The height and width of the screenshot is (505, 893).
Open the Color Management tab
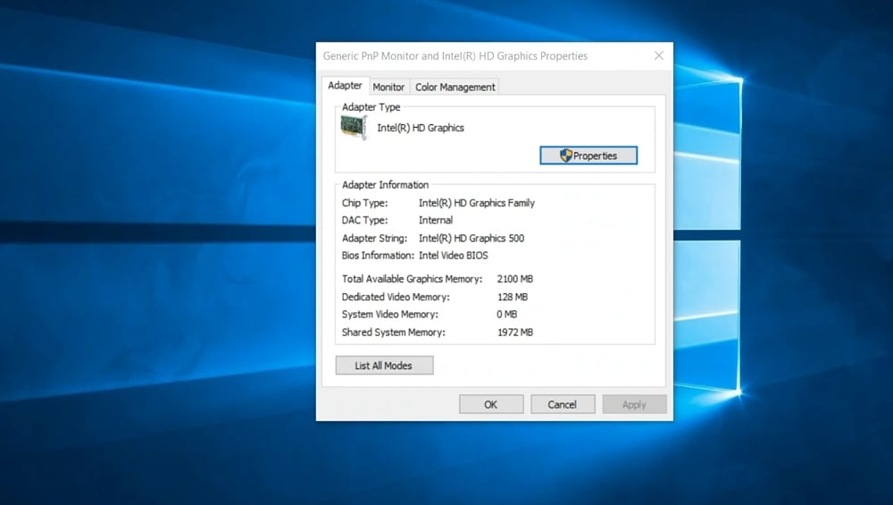(455, 87)
